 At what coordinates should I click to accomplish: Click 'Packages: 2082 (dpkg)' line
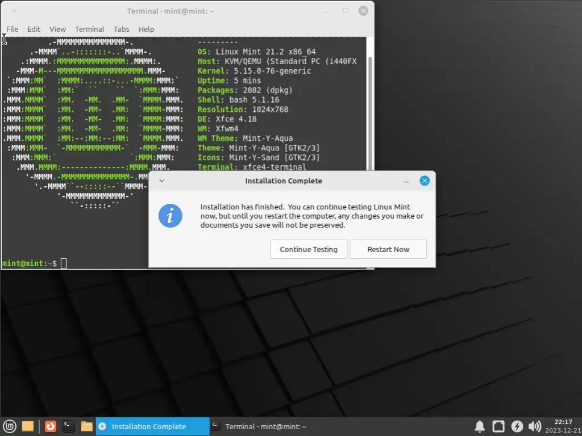tap(245, 90)
